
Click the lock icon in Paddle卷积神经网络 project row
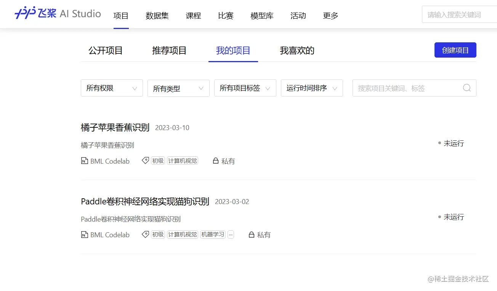point(251,235)
